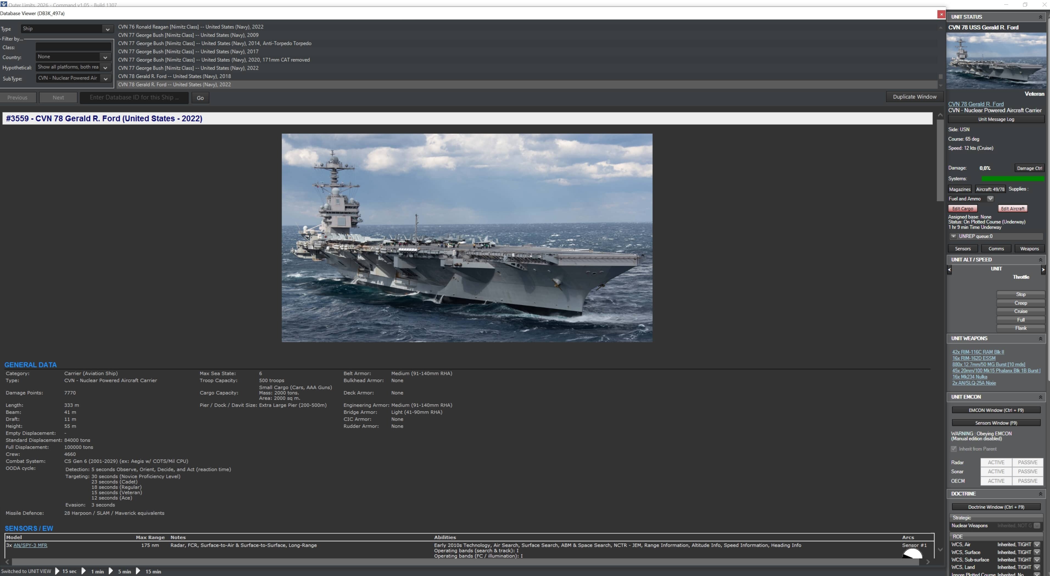Expand the UNREP queue section

coord(953,236)
